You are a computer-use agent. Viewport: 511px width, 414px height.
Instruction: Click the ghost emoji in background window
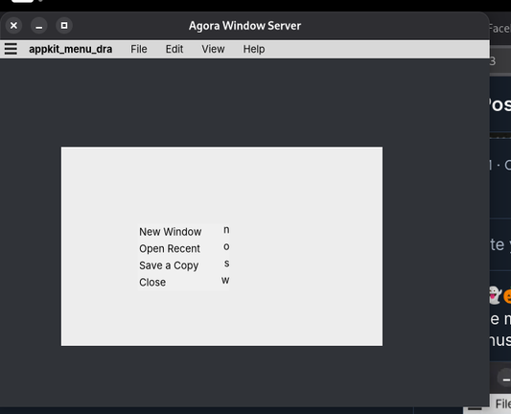[496, 295]
